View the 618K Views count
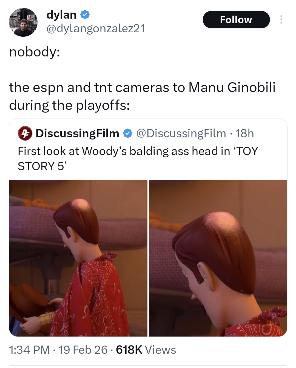 [x=146, y=350]
